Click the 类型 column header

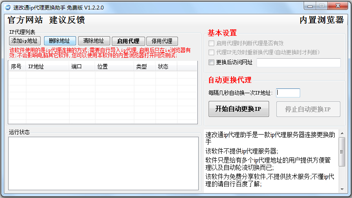(x=145, y=66)
